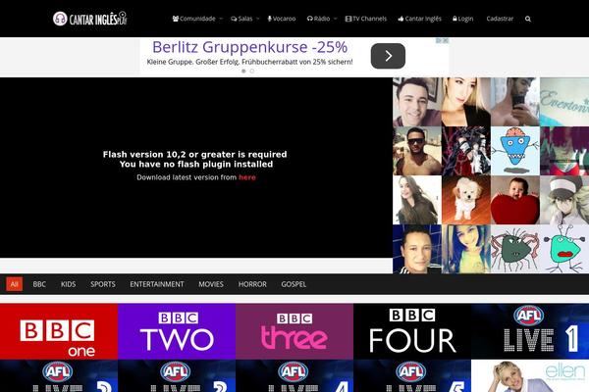
Task: Click the anime character with cap avatar
Action: 564,200
